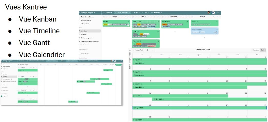Switch calendar to Mois view
Screen dimensions: 268x122
click(263, 50)
